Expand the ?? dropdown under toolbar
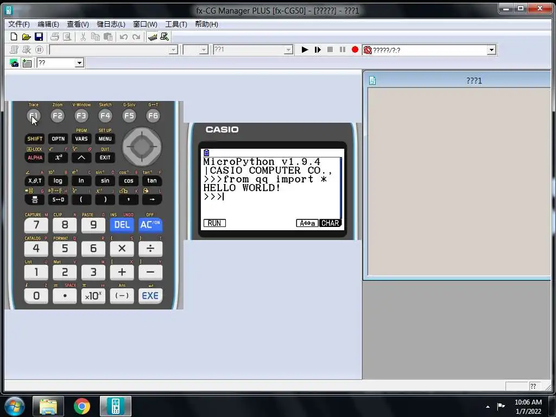556x417 pixels. 79,63
